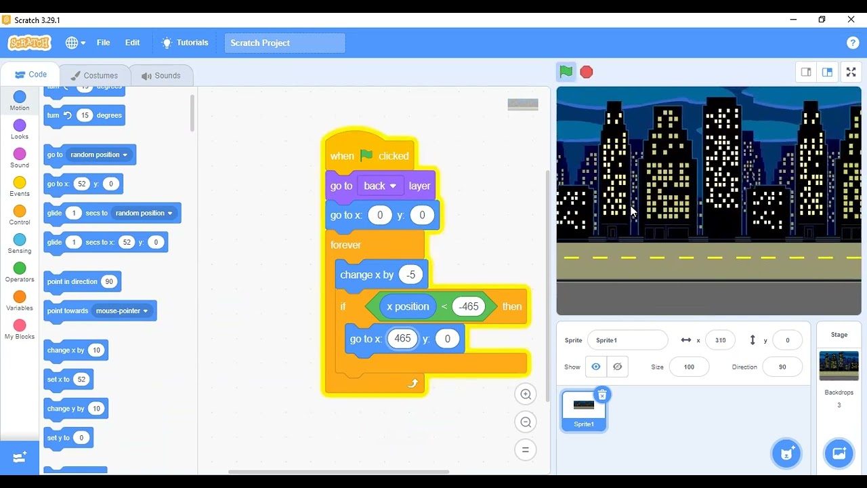The height and width of the screenshot is (488, 867).
Task: Click the help question mark icon
Action: (853, 43)
